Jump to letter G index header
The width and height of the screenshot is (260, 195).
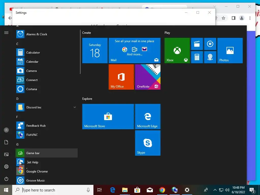tap(18, 144)
